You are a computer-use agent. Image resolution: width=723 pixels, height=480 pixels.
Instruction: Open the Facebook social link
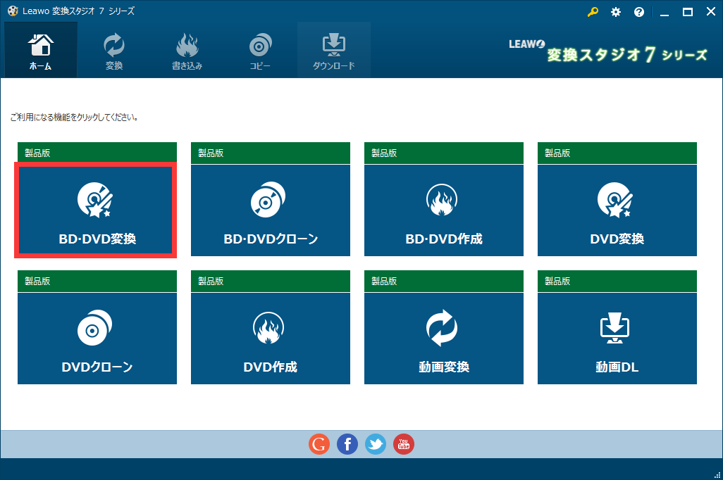pos(347,444)
